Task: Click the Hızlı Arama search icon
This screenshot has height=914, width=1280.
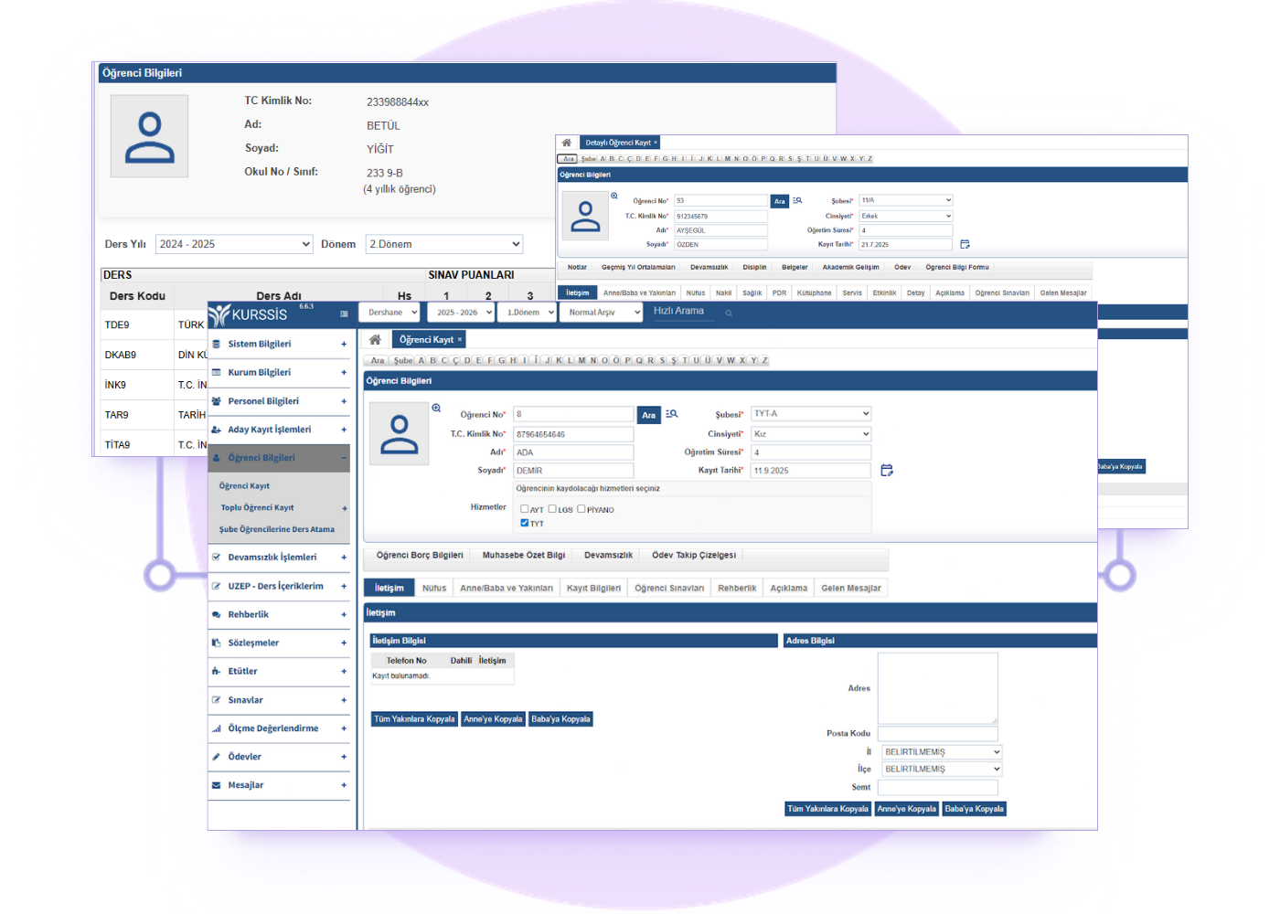Action: [x=729, y=314]
